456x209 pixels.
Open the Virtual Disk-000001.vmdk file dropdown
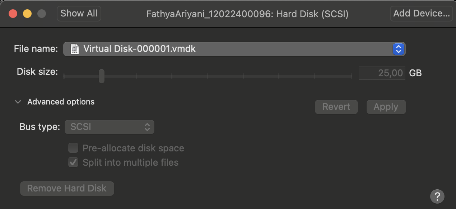(x=234, y=49)
